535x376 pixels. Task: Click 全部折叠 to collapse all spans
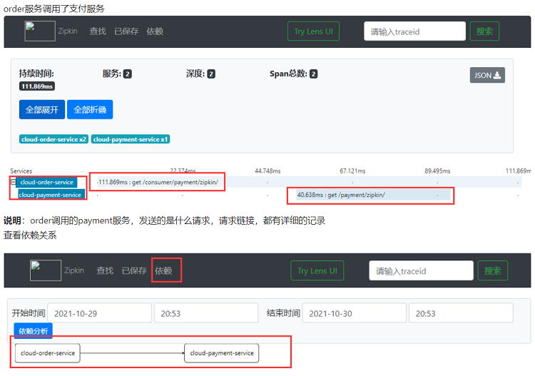coord(90,110)
